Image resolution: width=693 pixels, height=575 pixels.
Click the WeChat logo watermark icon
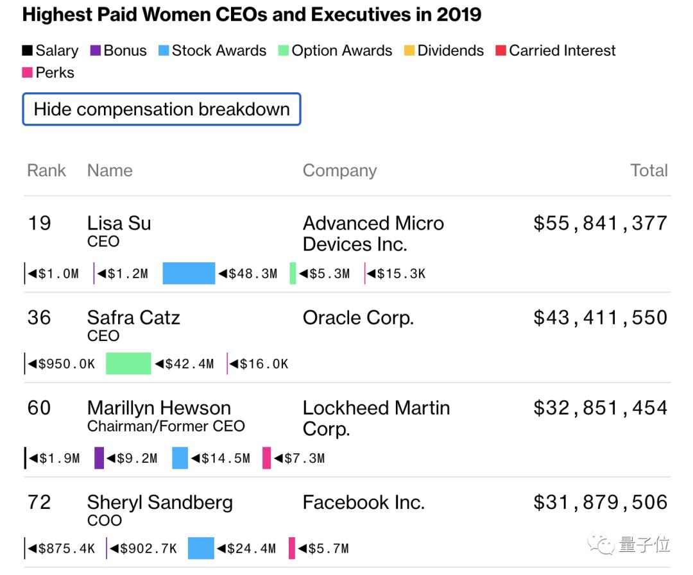[x=603, y=546]
